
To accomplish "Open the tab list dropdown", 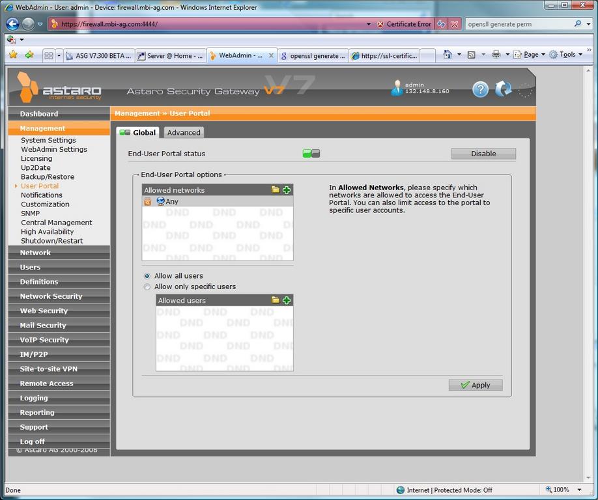I will click(59, 55).
